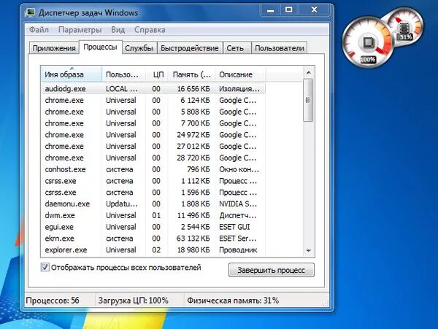Select csrss.exe using 1 596 КБ
Viewport: 438px width, 329px height.
pyautogui.click(x=153, y=193)
